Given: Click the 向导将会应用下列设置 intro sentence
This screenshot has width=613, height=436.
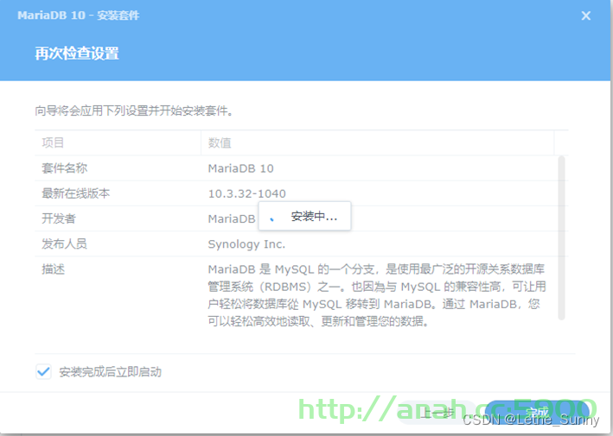Looking at the screenshot, I should click(x=134, y=111).
